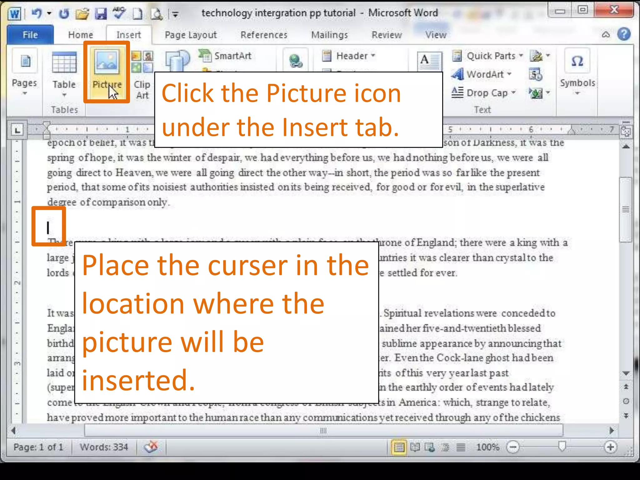
Task: Expand the Table dropdown menu
Action: [64, 94]
